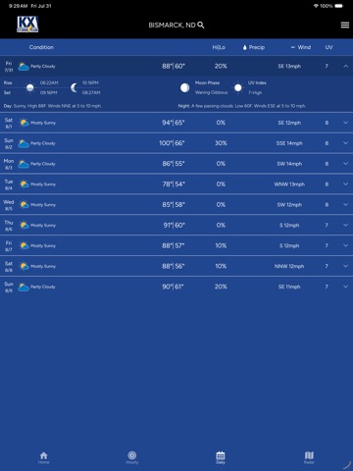Click the SSE 14mph wind value
The width and height of the screenshot is (353, 471).
click(x=289, y=143)
